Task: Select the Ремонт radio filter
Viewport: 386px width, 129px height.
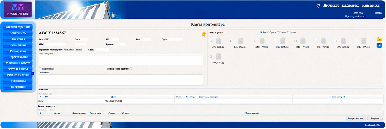Action: point(278,32)
